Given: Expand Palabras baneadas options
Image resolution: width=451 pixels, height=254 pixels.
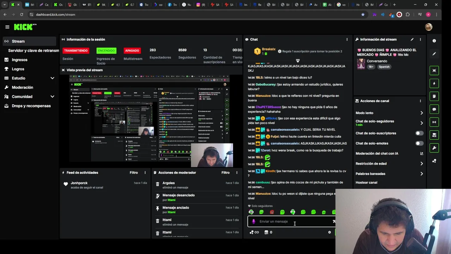Looking at the screenshot, I should point(421,174).
